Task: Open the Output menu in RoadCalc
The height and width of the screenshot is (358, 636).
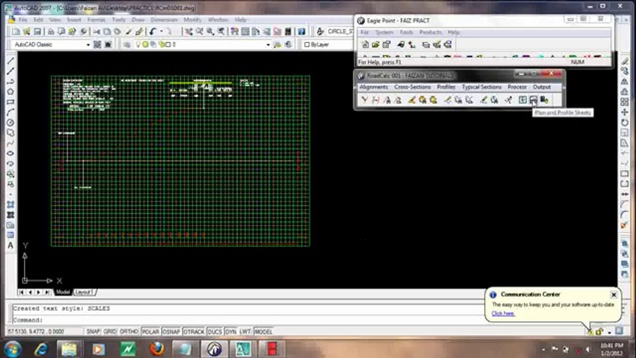Action: 542,87
